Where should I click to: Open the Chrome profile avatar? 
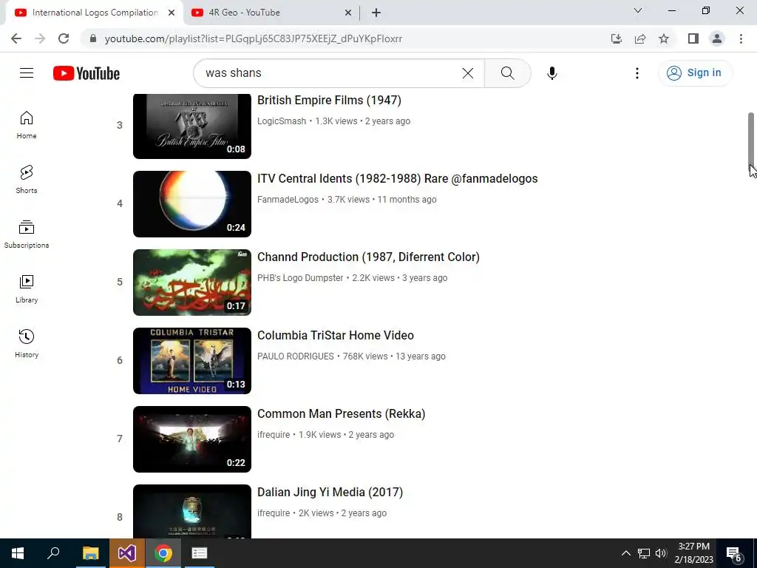pos(717,38)
